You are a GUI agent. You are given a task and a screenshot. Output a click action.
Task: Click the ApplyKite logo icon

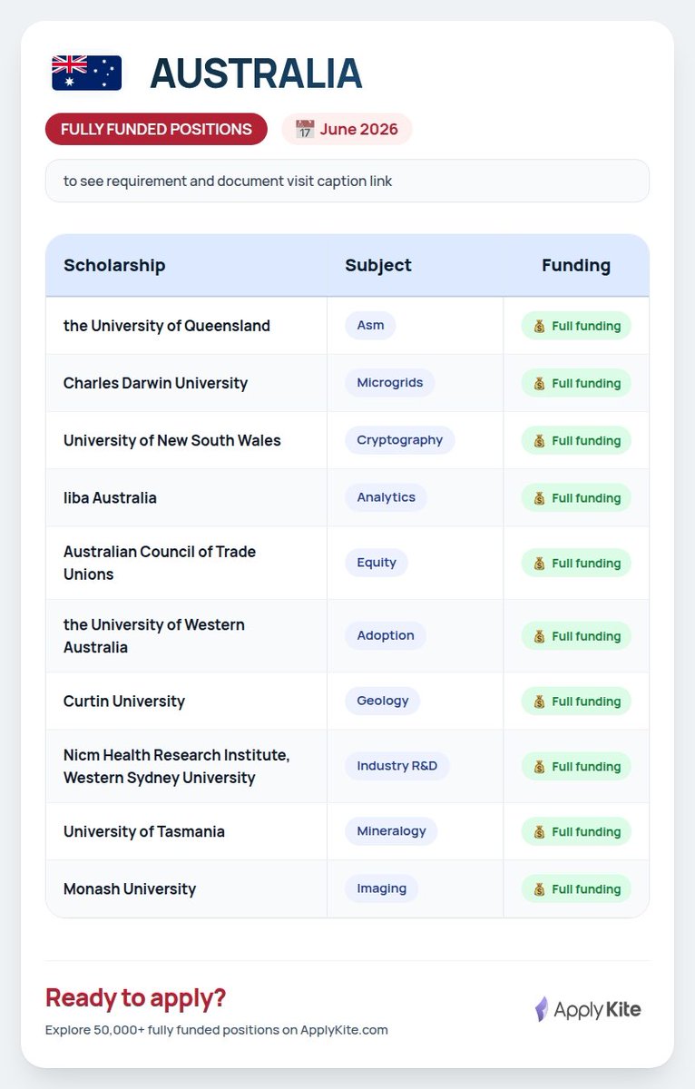click(x=542, y=1009)
